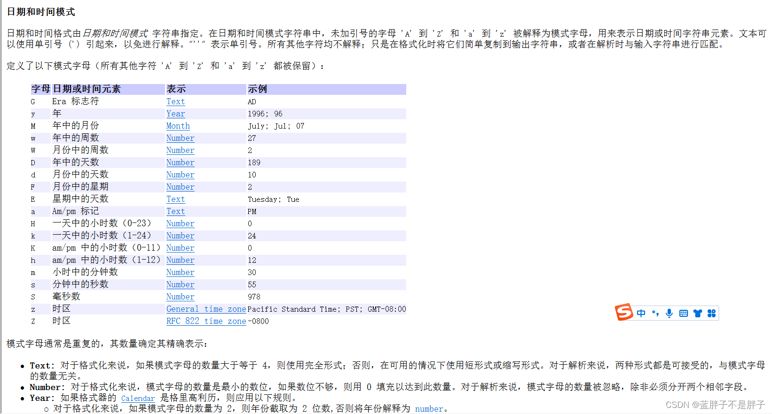Click the '毫秒数' cell
This screenshot has height=414, width=772.
pyautogui.click(x=66, y=297)
